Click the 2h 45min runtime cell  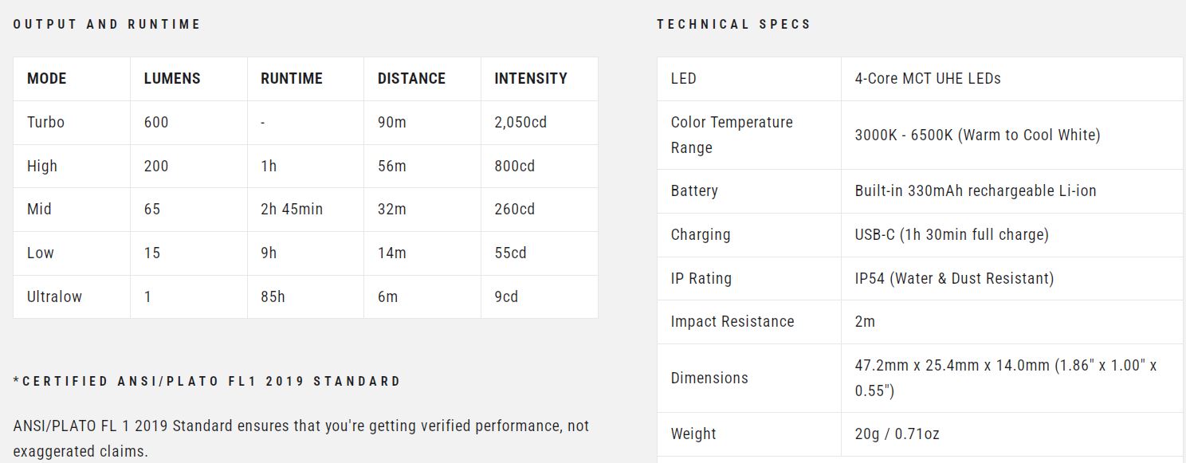point(292,210)
